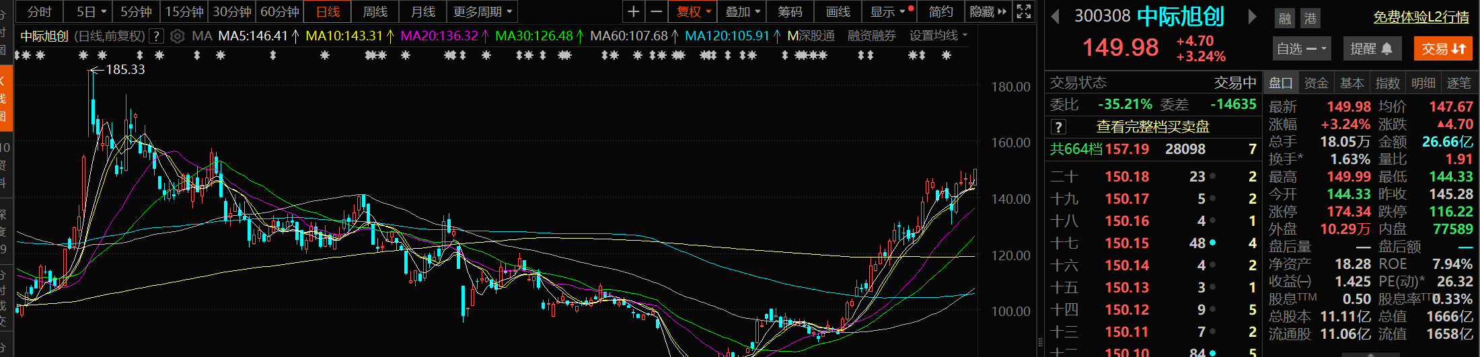Select the 二十 ask row at 150.18
The width and height of the screenshot is (1480, 357).
point(1153,177)
